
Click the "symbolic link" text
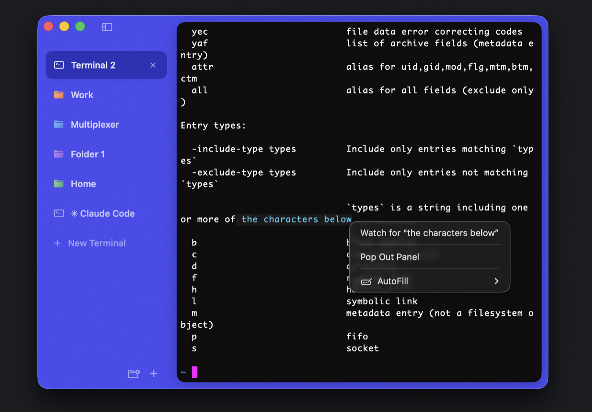point(382,301)
